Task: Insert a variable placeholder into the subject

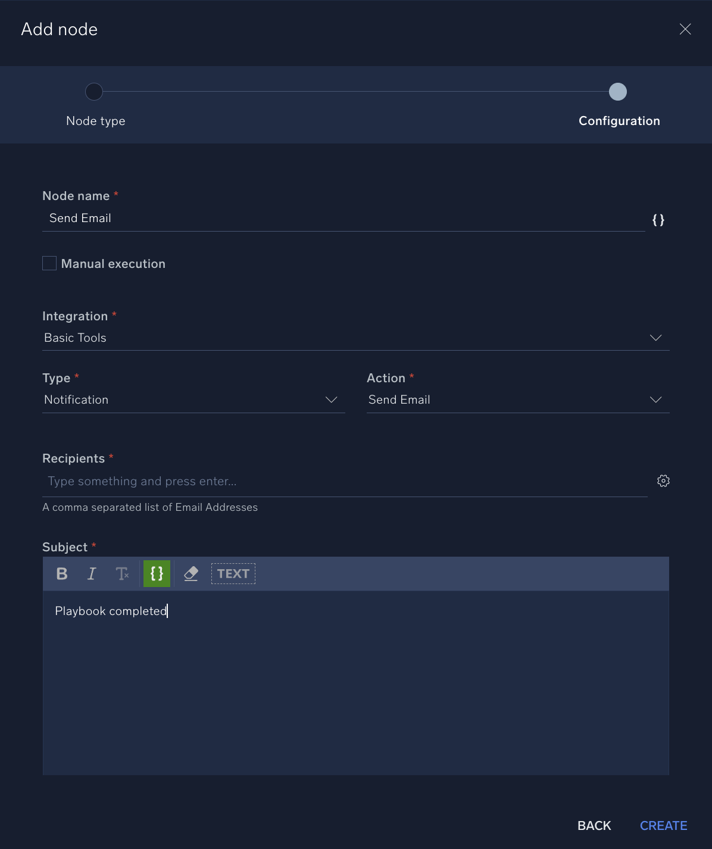Action: point(157,573)
